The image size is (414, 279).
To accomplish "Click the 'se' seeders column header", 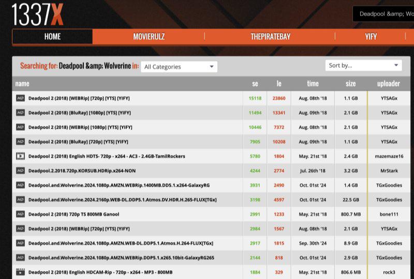I will [x=255, y=84].
